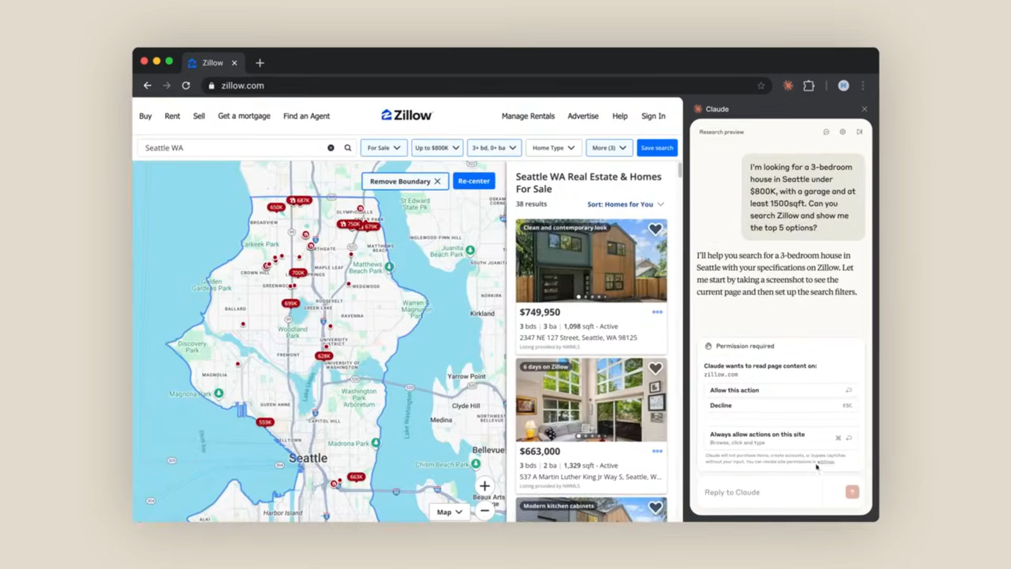
Task: Open the Rent item in Zillow's navigation
Action: click(172, 116)
